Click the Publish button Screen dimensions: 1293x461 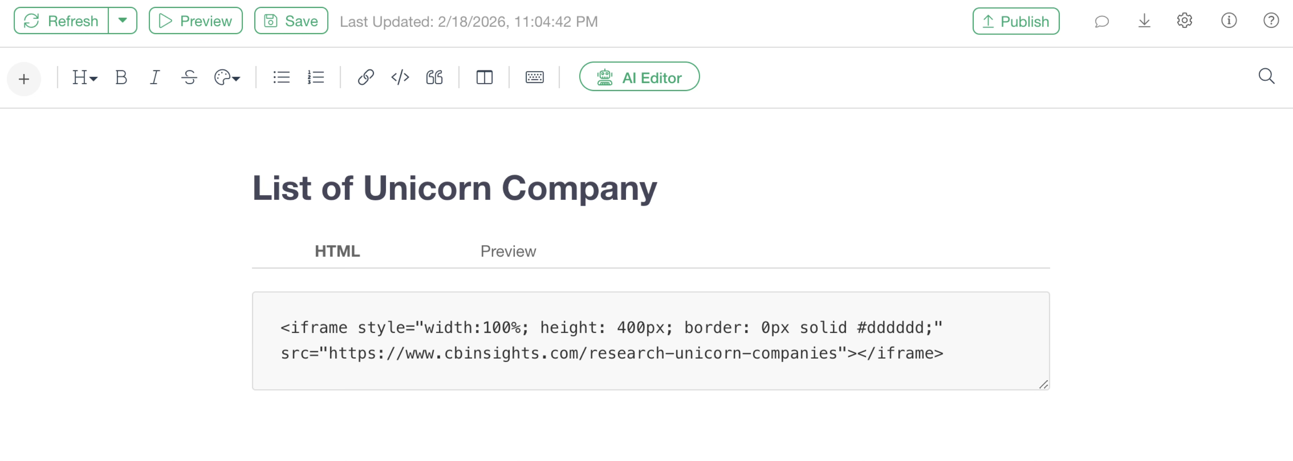(1016, 21)
